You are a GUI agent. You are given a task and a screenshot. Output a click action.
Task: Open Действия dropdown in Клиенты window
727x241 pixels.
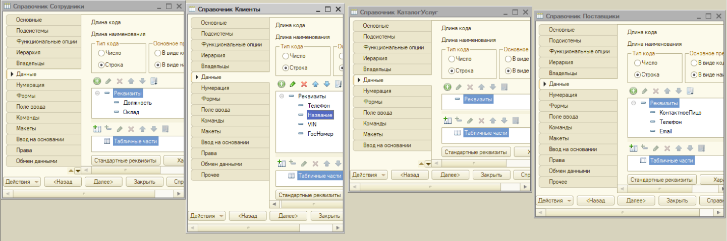tap(207, 216)
